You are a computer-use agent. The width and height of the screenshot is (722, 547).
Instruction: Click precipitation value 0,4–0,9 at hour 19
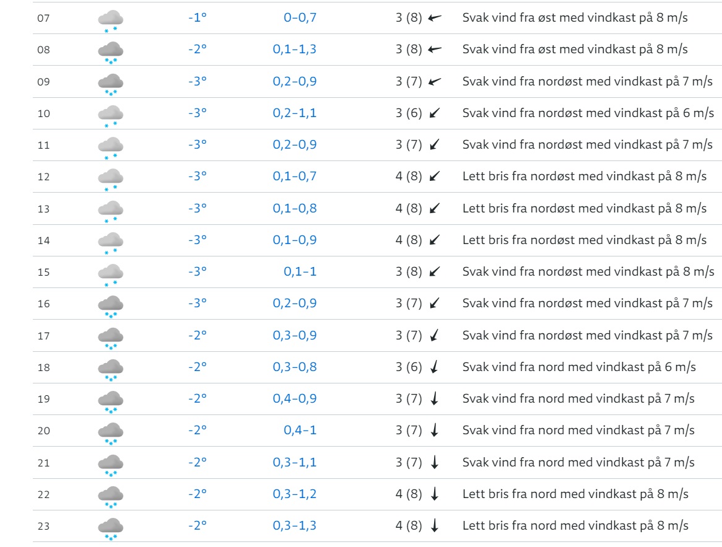click(x=295, y=398)
